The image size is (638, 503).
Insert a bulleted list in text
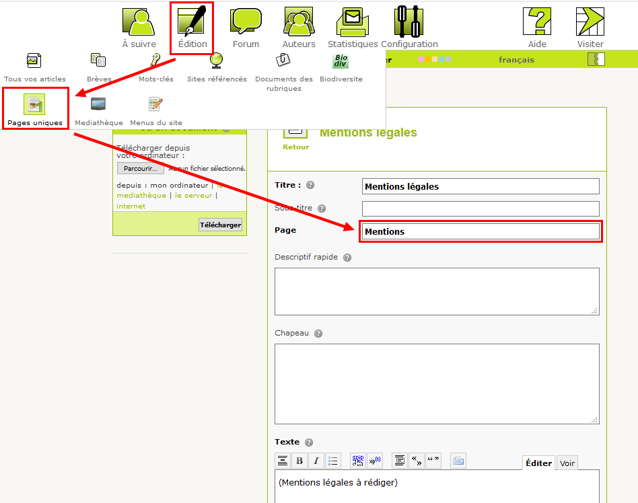pyautogui.click(x=332, y=461)
